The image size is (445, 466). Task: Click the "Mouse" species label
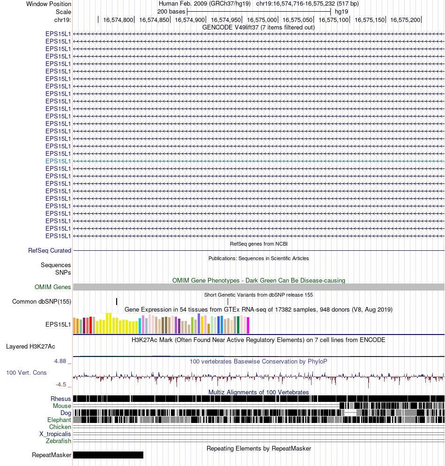[x=62, y=406]
